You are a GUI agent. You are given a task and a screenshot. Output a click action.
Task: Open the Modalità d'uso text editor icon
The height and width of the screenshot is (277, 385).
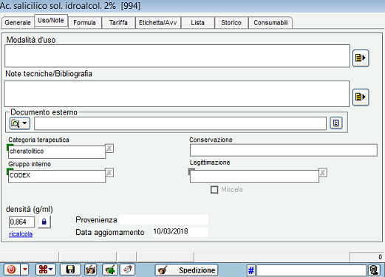point(361,58)
